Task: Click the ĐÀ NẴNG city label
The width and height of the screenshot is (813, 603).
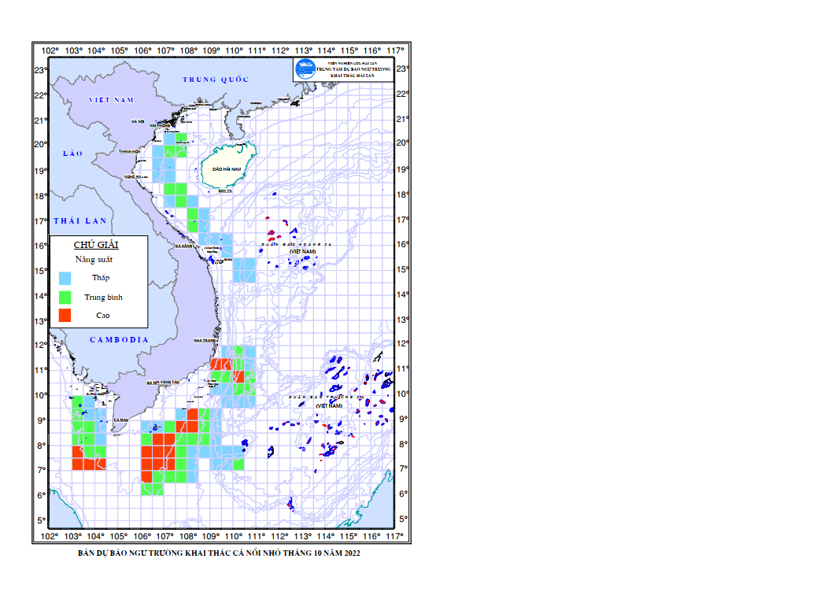Action: click(183, 246)
